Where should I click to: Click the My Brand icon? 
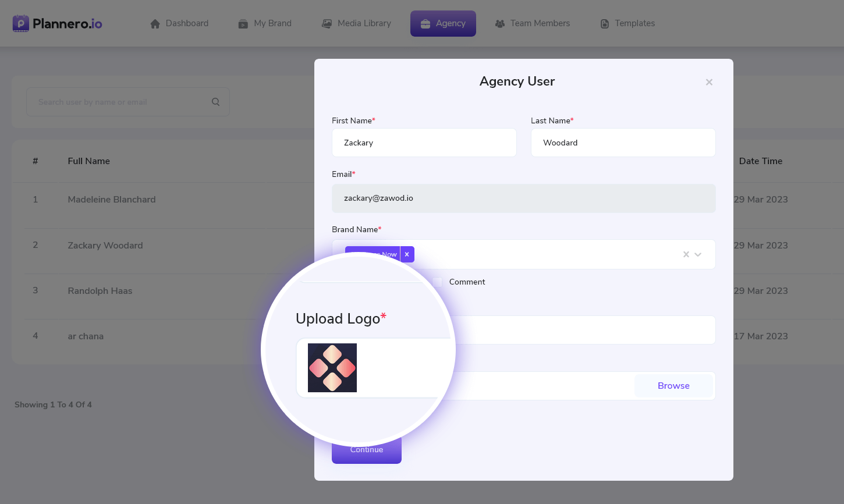click(x=243, y=24)
